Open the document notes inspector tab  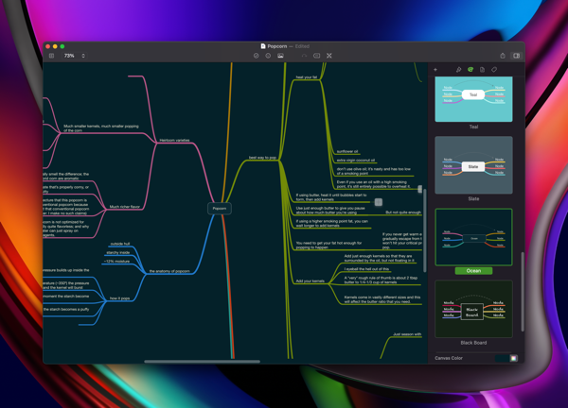point(482,69)
